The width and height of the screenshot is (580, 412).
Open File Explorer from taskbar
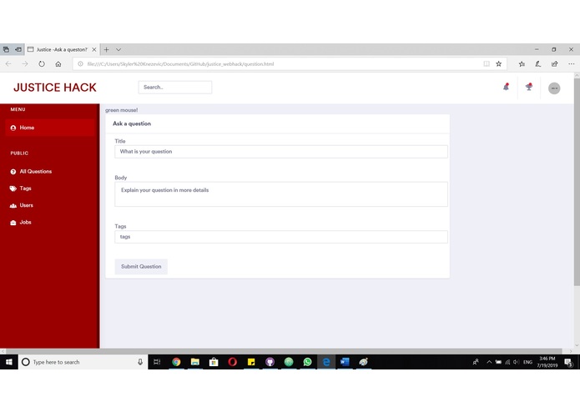(x=195, y=362)
